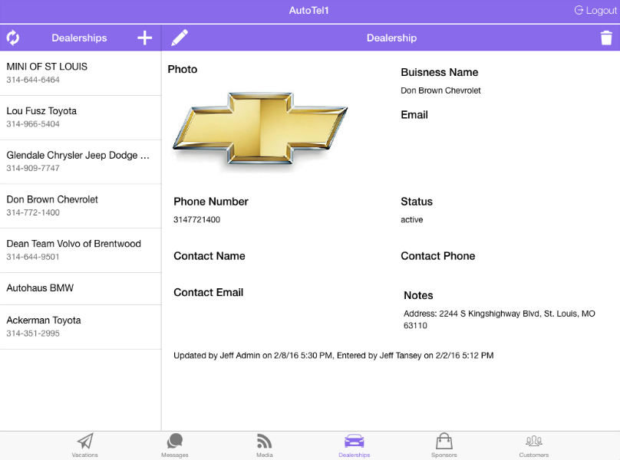Edit dealership with the pencil icon

180,38
